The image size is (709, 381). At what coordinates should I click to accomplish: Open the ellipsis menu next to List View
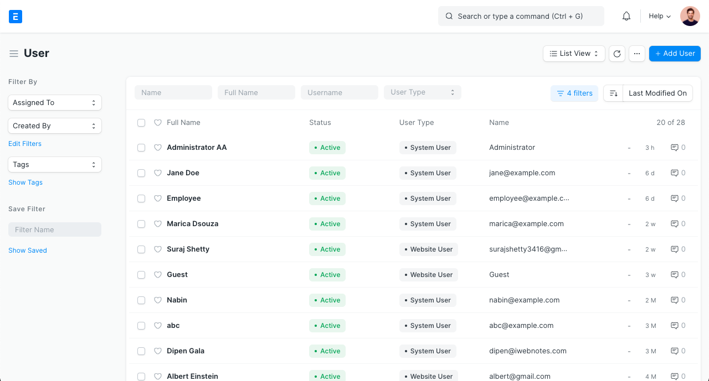coord(636,53)
